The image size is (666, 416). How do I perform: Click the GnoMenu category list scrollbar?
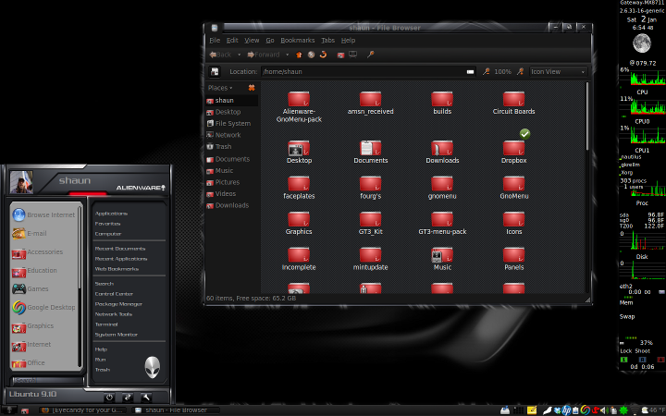(80, 246)
